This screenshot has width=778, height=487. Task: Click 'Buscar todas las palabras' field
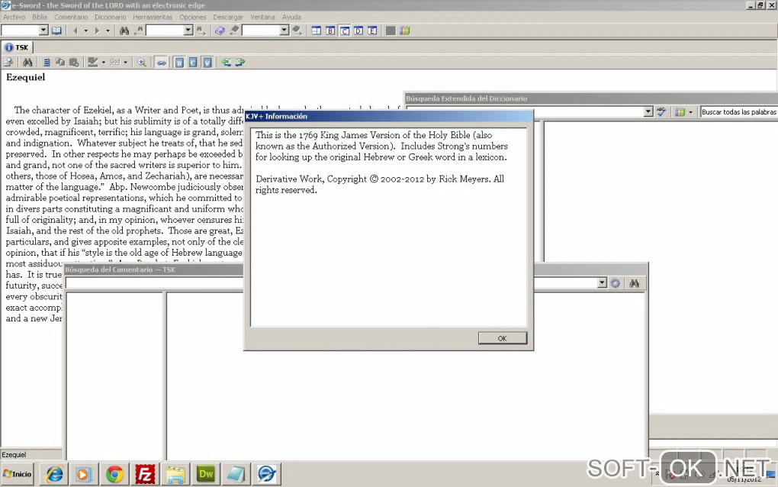coord(739,111)
